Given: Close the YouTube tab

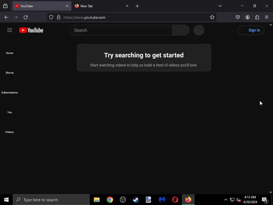Looking at the screenshot, I should click(67, 6).
